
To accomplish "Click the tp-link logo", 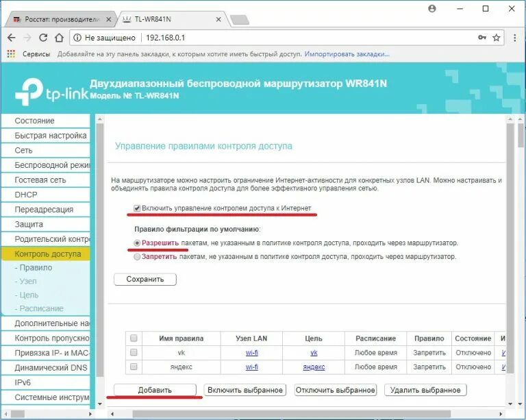I will click(51, 92).
